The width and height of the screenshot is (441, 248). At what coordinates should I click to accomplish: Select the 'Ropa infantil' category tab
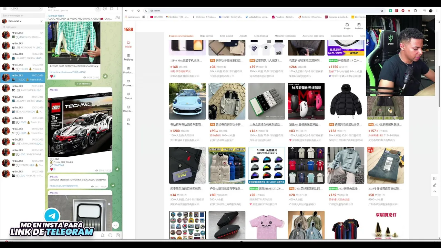click(226, 36)
